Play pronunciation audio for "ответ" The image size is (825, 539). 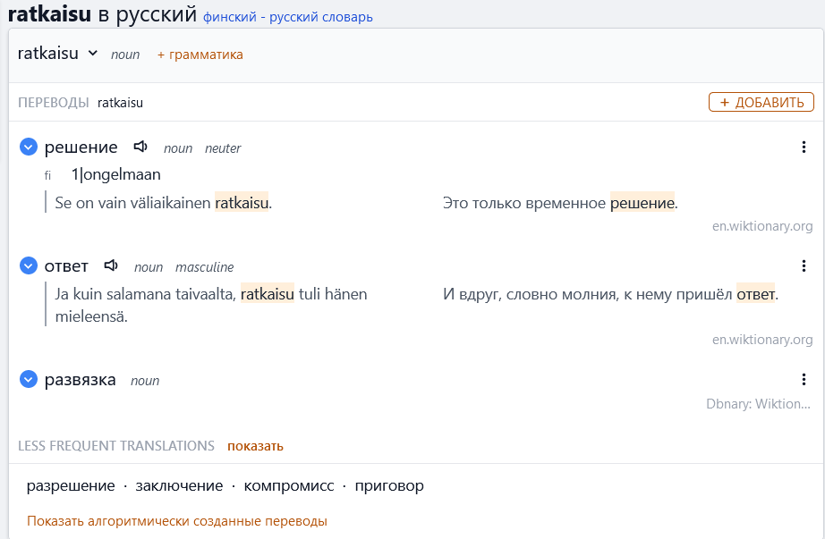(111, 265)
